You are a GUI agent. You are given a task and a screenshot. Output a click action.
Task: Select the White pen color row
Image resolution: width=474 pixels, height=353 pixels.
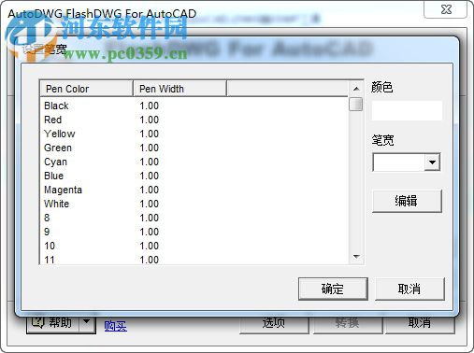[194, 204]
